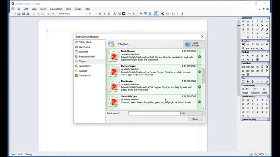The image size is (280, 157).
Task: Click plugin list scroll down arrow
Action: [x=203, y=108]
